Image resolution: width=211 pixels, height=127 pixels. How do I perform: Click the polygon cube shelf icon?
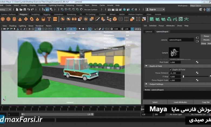coord(8,19)
